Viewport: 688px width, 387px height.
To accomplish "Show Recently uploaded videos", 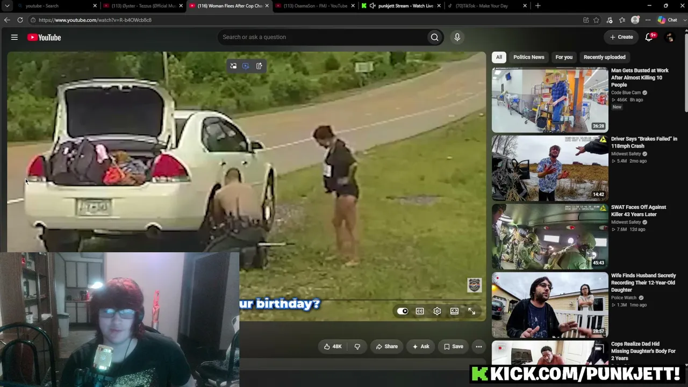I will click(x=605, y=57).
